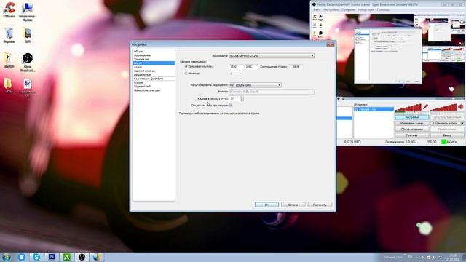Open Adobe Premiere from the taskbar
466x262 pixels.
[x=52, y=257]
